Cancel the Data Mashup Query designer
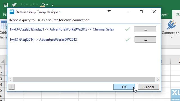 click(148, 87)
